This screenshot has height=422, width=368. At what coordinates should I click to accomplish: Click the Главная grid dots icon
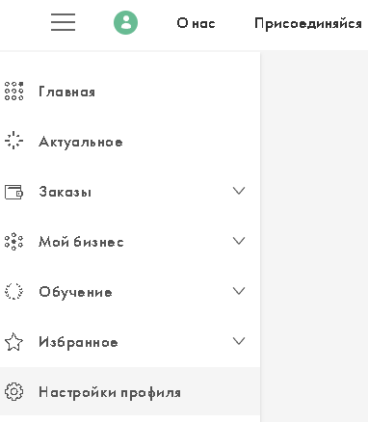13,92
